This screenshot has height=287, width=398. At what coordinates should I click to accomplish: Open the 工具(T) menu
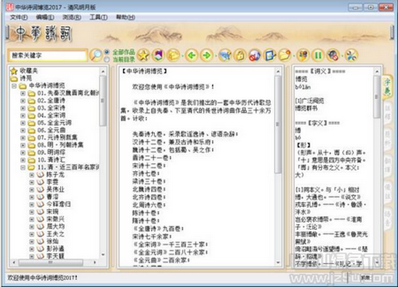pos(98,17)
